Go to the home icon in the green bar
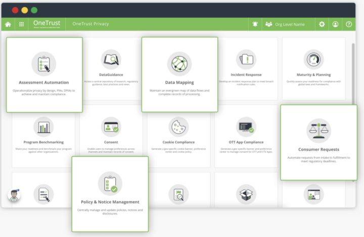Screen dimensions: 364x237 point(8,24)
